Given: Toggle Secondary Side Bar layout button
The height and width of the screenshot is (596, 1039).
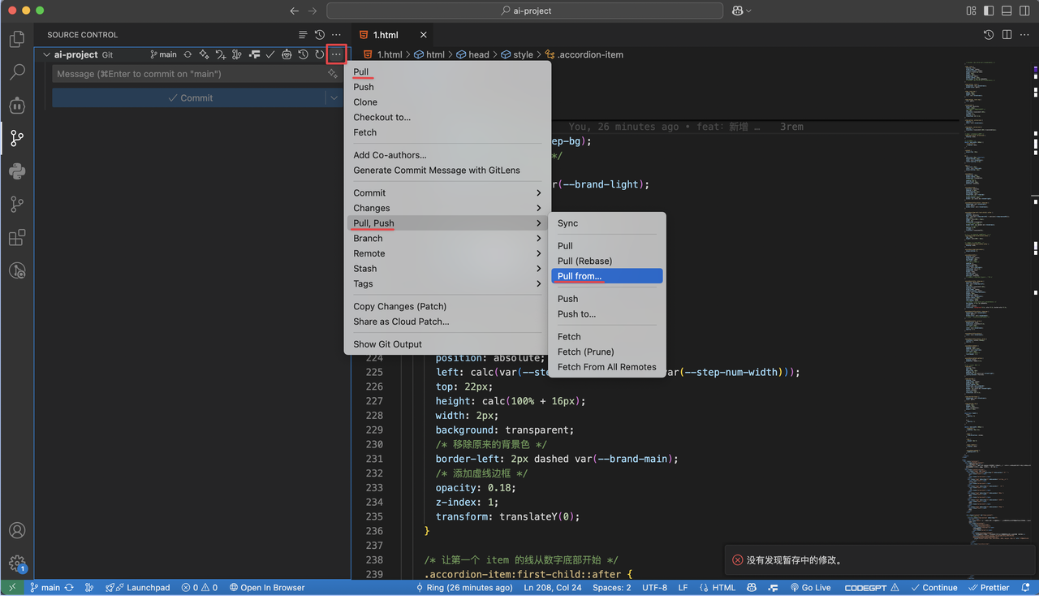Looking at the screenshot, I should point(1025,11).
